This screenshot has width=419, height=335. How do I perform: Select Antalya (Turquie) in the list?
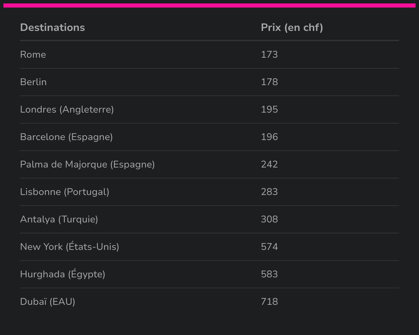59,219
